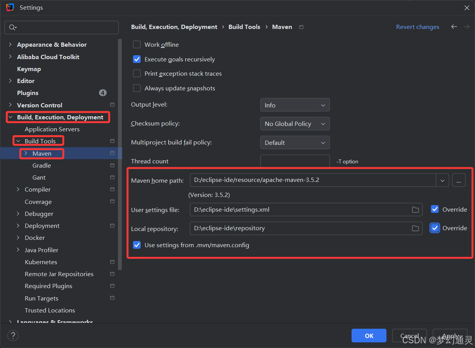Screen dimensions: 475x348
Task: Click the Cancel button
Action: click(x=410, y=336)
